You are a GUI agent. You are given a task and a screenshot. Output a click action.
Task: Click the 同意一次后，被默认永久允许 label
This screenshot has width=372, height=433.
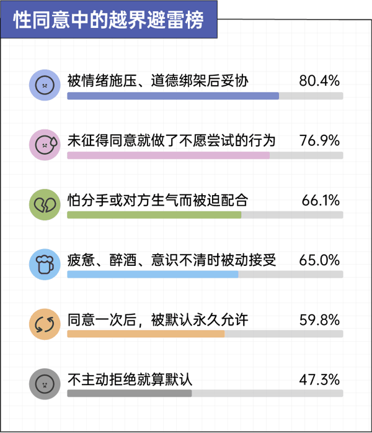tap(158, 320)
